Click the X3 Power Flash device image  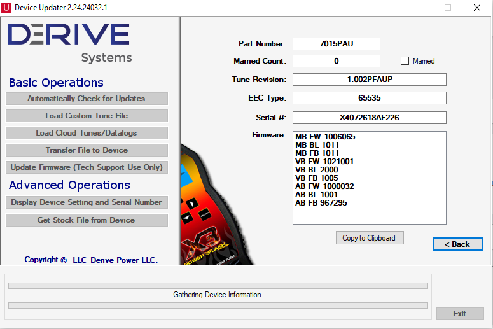click(x=214, y=206)
